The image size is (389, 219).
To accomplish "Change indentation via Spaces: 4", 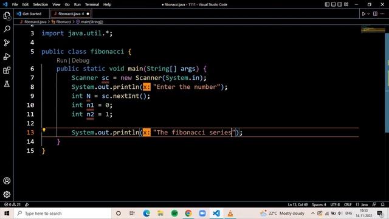I will click(x=319, y=204).
